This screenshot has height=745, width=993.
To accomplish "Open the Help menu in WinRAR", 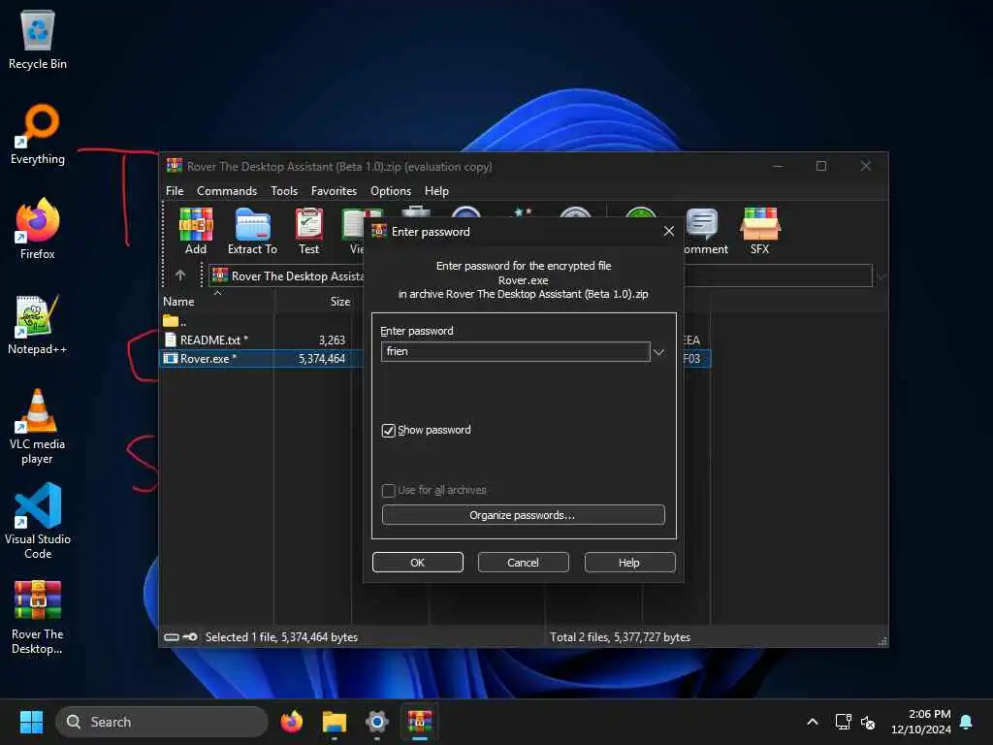I will (x=436, y=191).
